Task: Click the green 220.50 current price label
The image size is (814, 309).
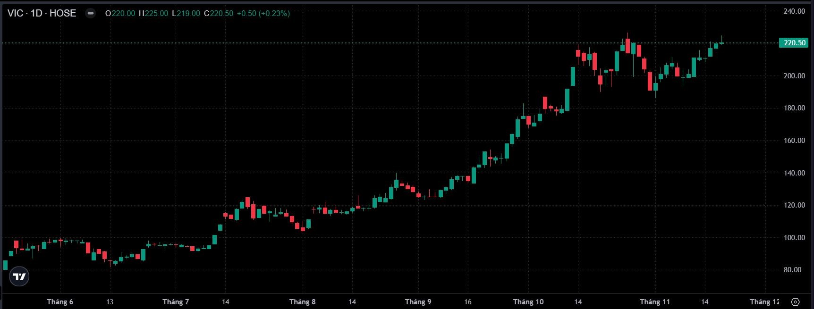Action: coord(794,43)
